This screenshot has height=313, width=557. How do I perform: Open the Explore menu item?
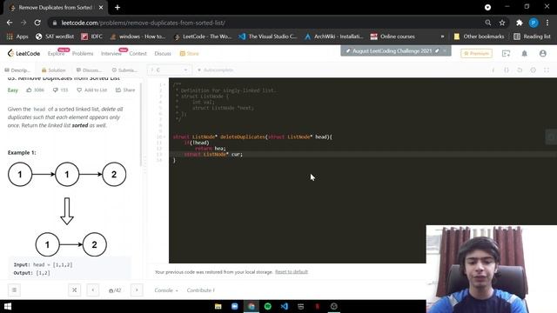pyautogui.click(x=56, y=54)
